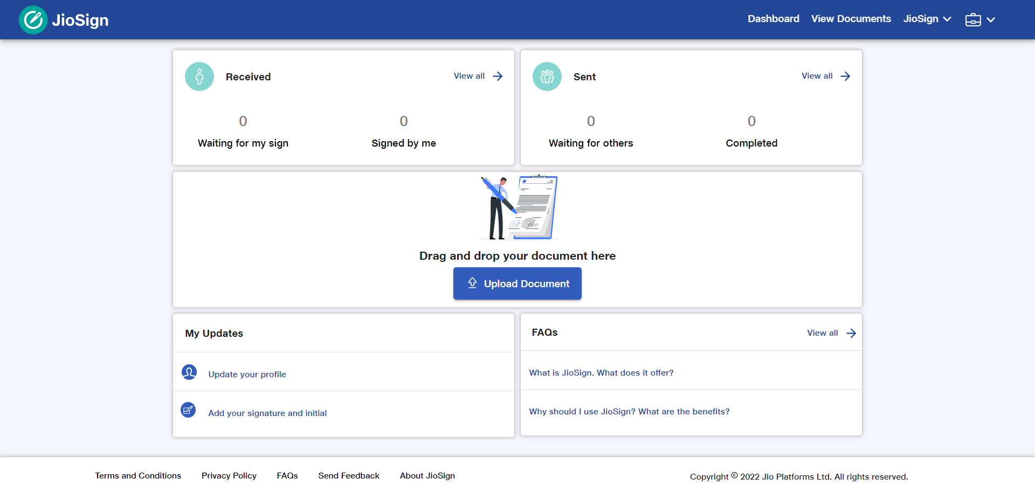
Task: Click the arrow next to Sent View all
Action: 845,76
